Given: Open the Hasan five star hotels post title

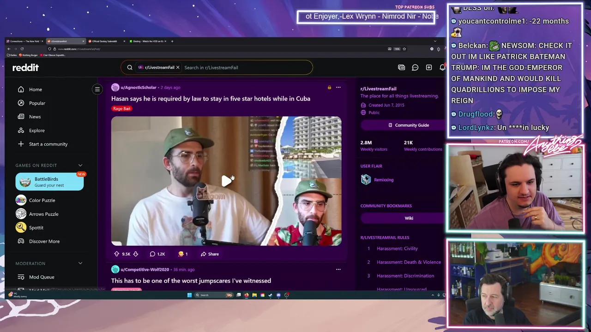Looking at the screenshot, I should (211, 99).
